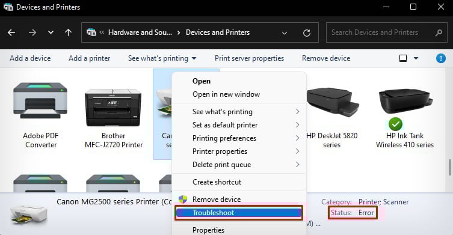
Task: Expand See what's printing toolbar dropdown arrow
Action: tap(194, 58)
